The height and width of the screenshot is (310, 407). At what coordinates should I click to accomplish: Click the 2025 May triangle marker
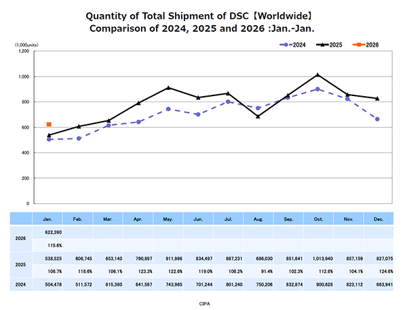(x=168, y=87)
